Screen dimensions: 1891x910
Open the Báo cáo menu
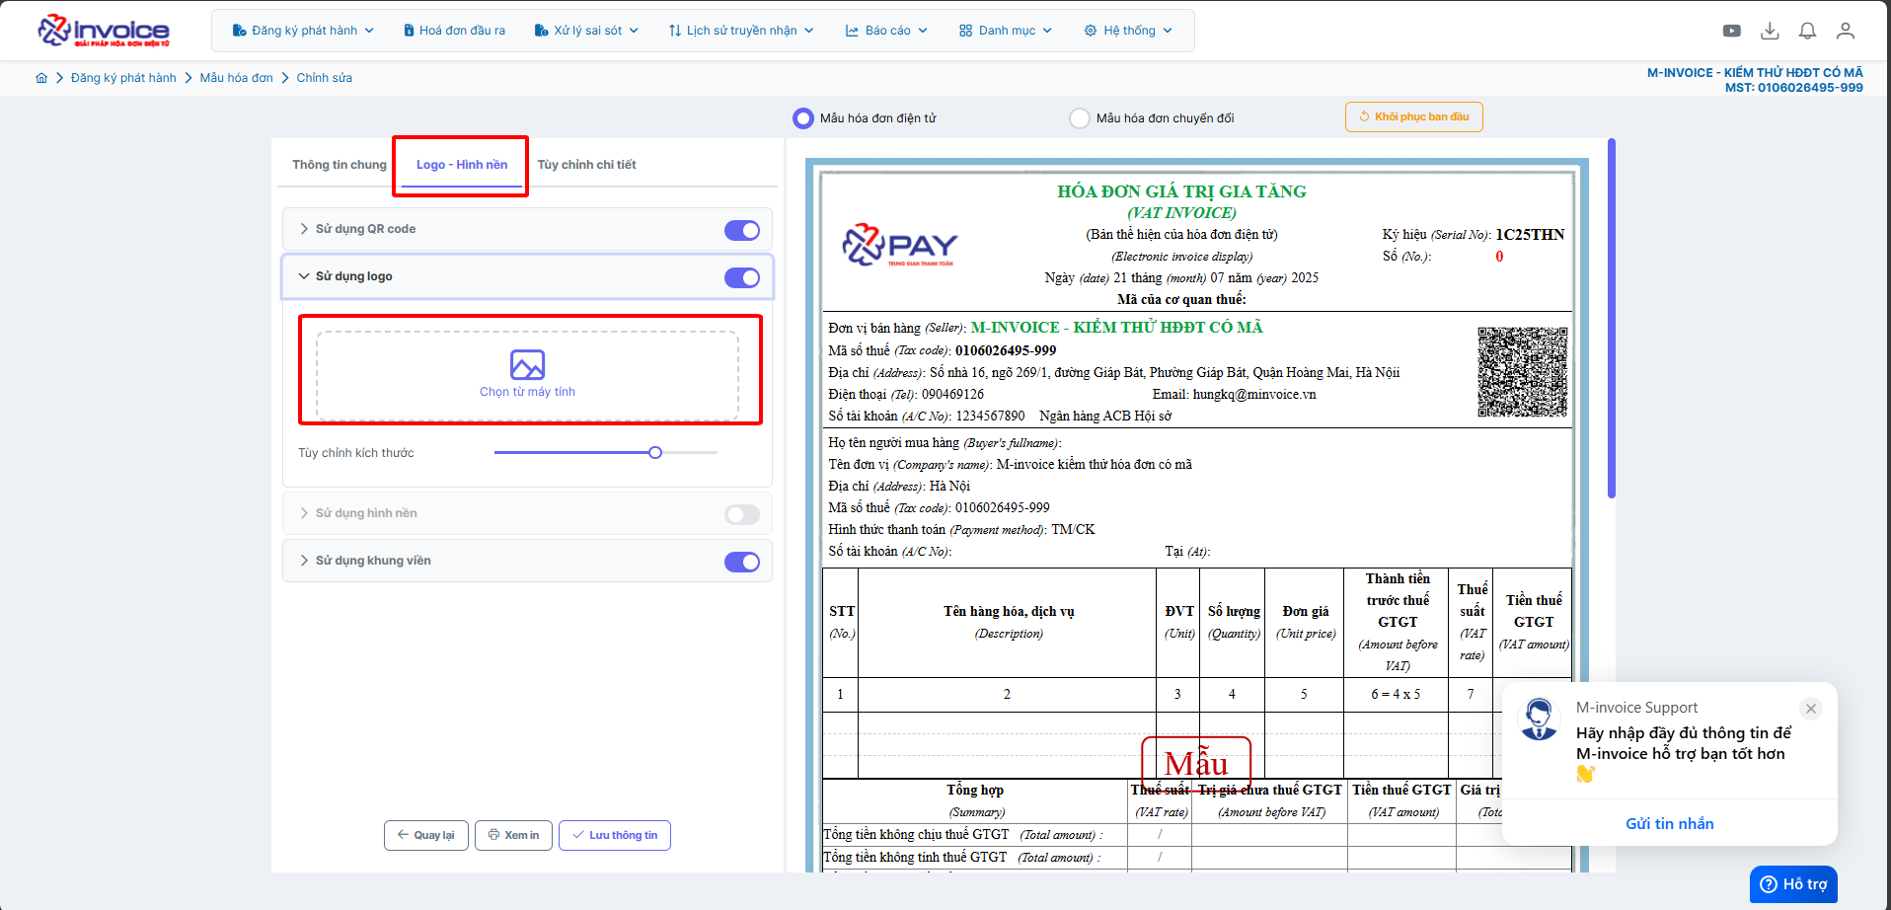click(x=886, y=31)
